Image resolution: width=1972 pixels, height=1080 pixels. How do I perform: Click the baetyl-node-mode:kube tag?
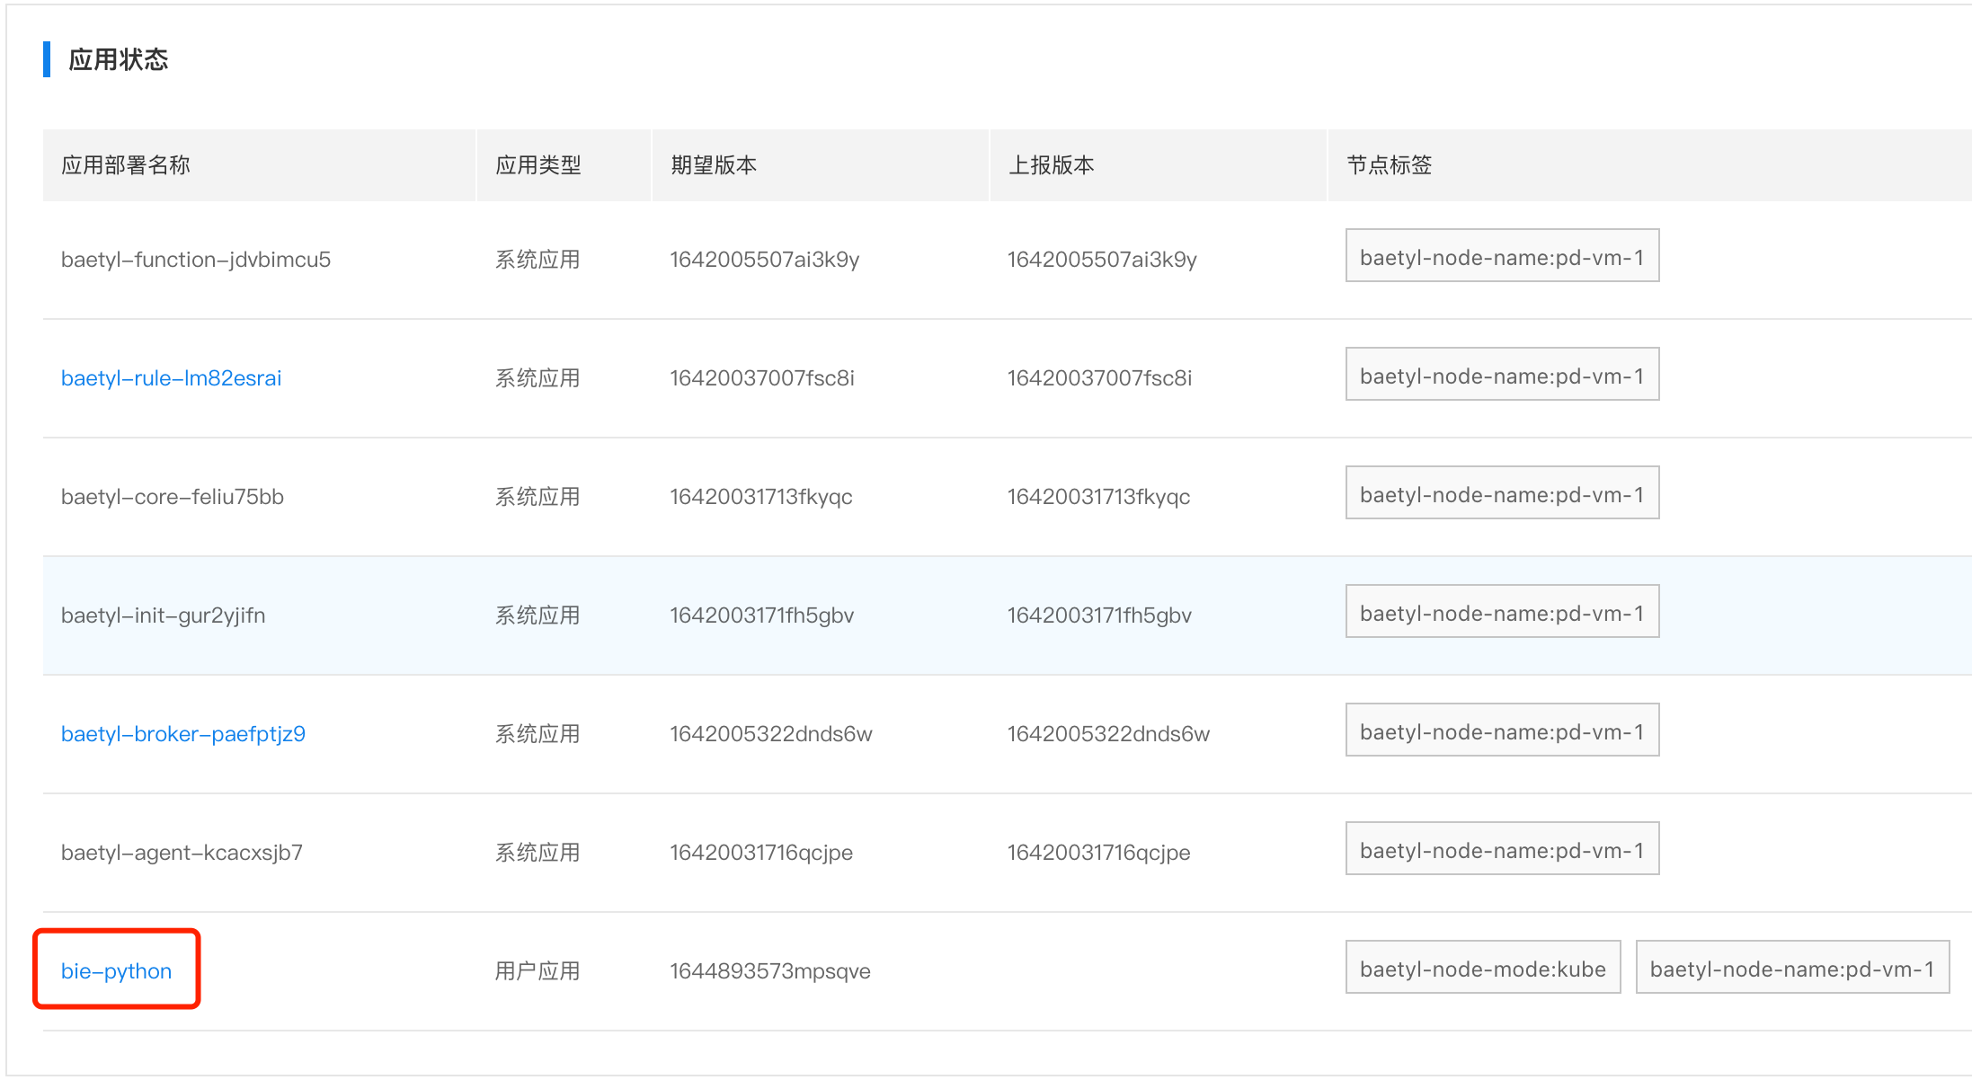click(x=1483, y=967)
